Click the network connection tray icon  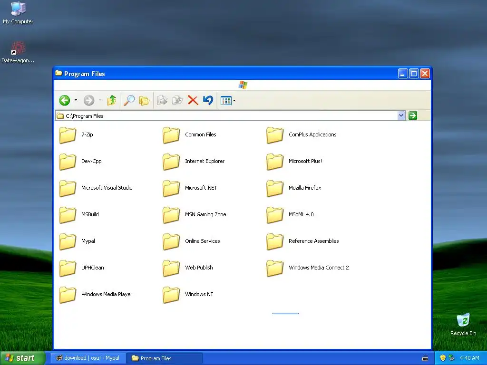452,358
